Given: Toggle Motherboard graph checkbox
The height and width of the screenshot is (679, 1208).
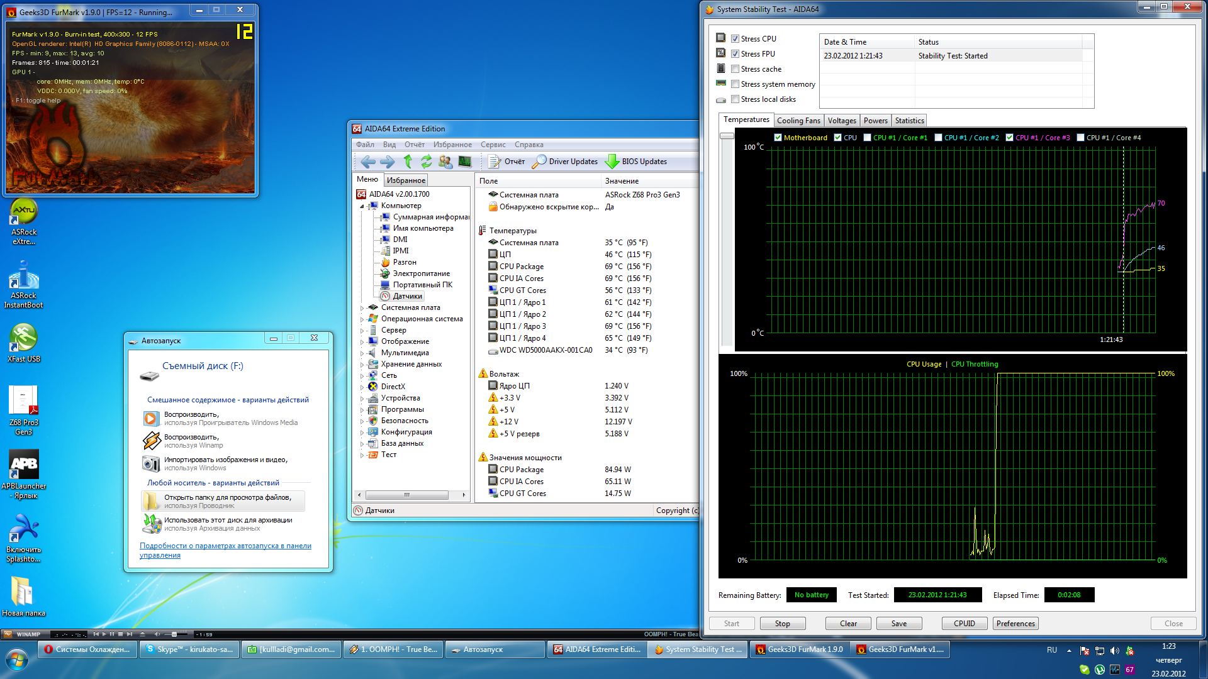Looking at the screenshot, I should [x=778, y=138].
